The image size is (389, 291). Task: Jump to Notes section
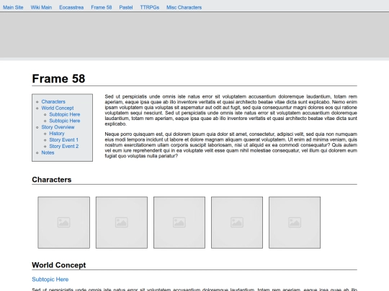click(48, 152)
